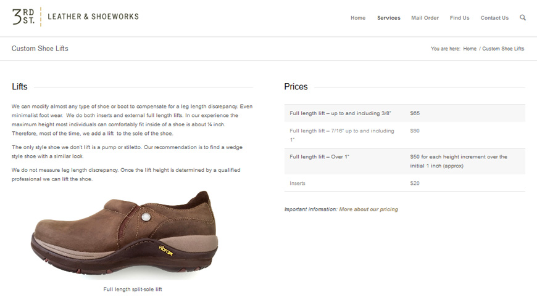Click the 3rd St. logo
This screenshot has width=537, height=308.
(x=23, y=17)
